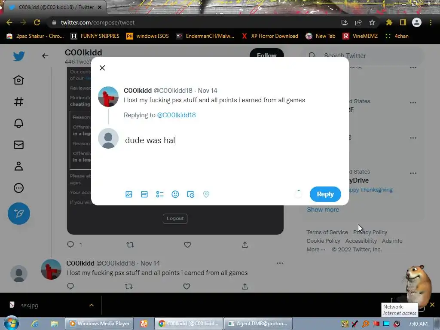Image resolution: width=440 pixels, height=330 pixels.
Task: Share the ban screenshot tweet
Action: click(x=244, y=244)
